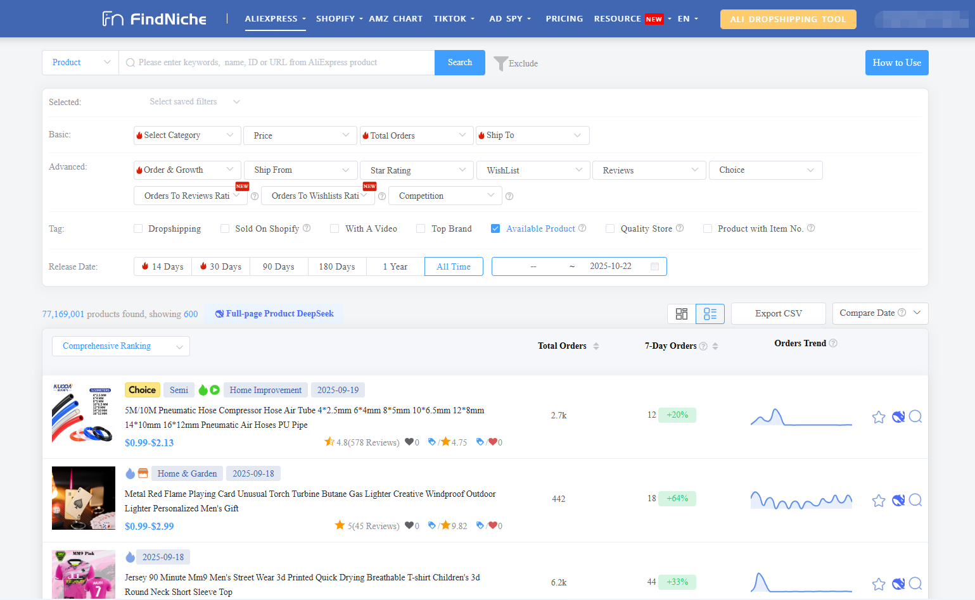Uncheck the Available Product checkbox

(x=495, y=228)
